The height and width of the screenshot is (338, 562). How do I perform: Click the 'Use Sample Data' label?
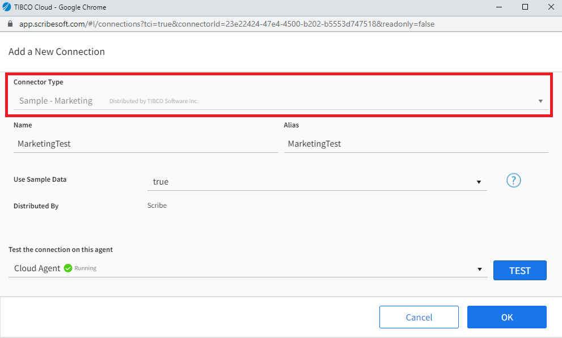[x=40, y=179]
